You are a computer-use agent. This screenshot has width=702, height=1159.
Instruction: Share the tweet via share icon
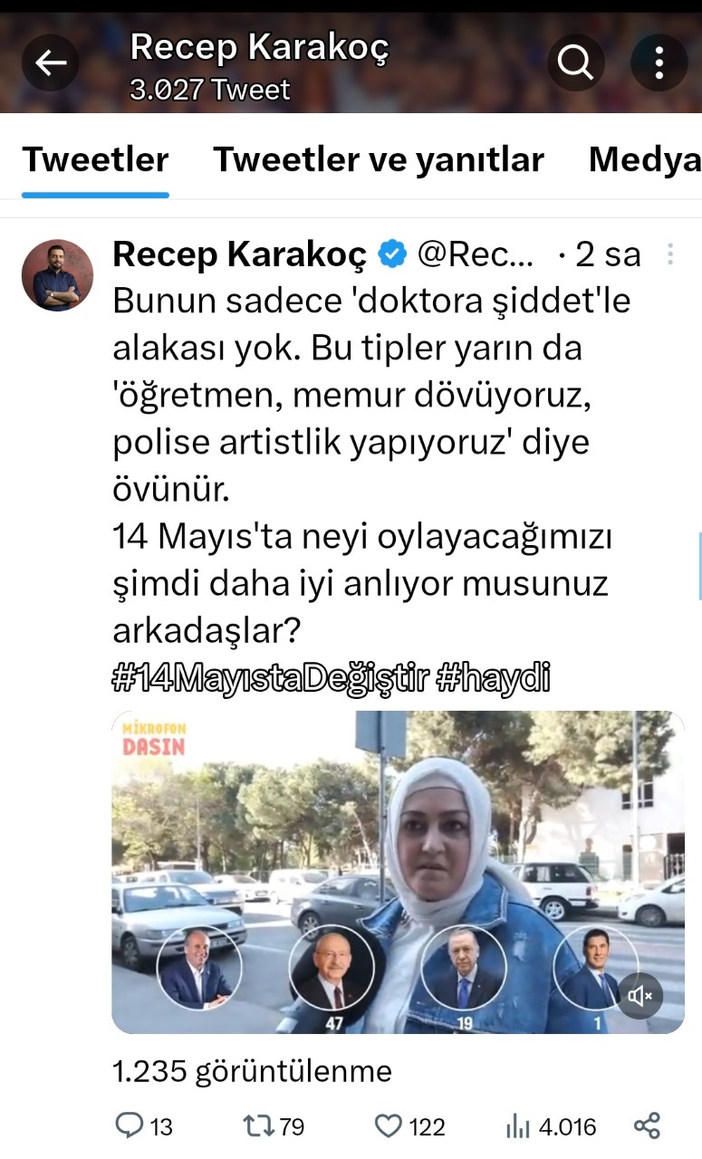coord(647,1126)
